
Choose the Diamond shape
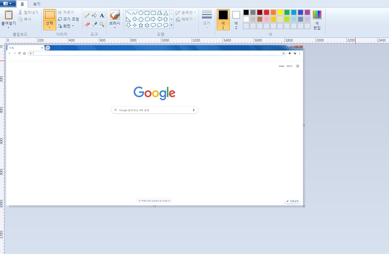click(135, 19)
